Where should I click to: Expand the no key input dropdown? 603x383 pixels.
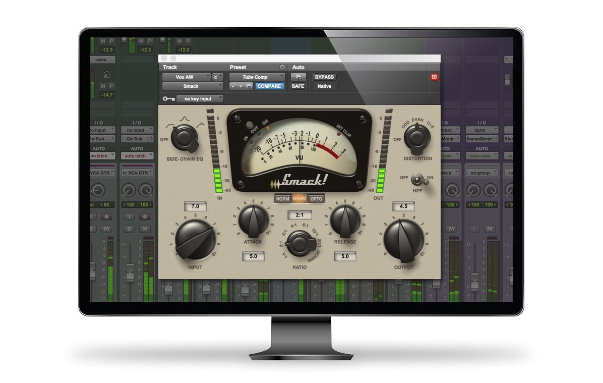coord(200,99)
